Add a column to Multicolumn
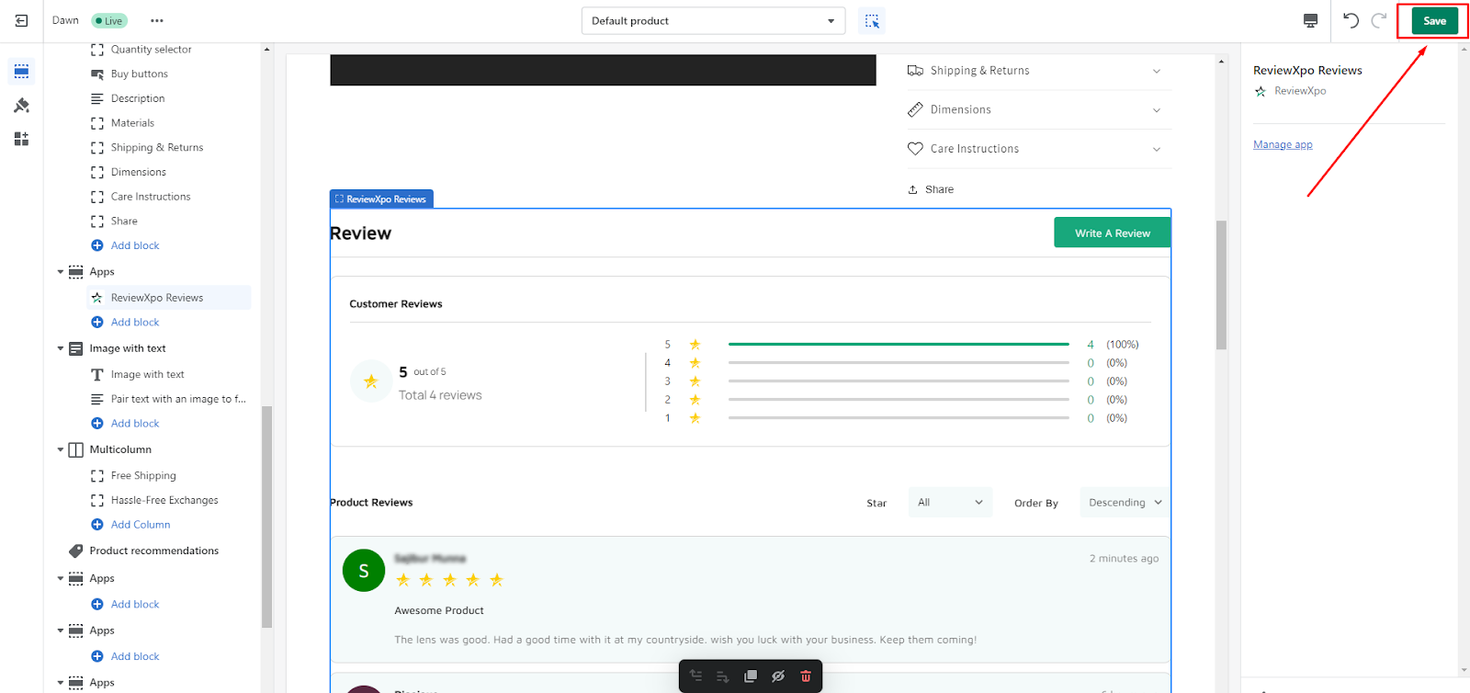This screenshot has height=693, width=1470. point(140,525)
